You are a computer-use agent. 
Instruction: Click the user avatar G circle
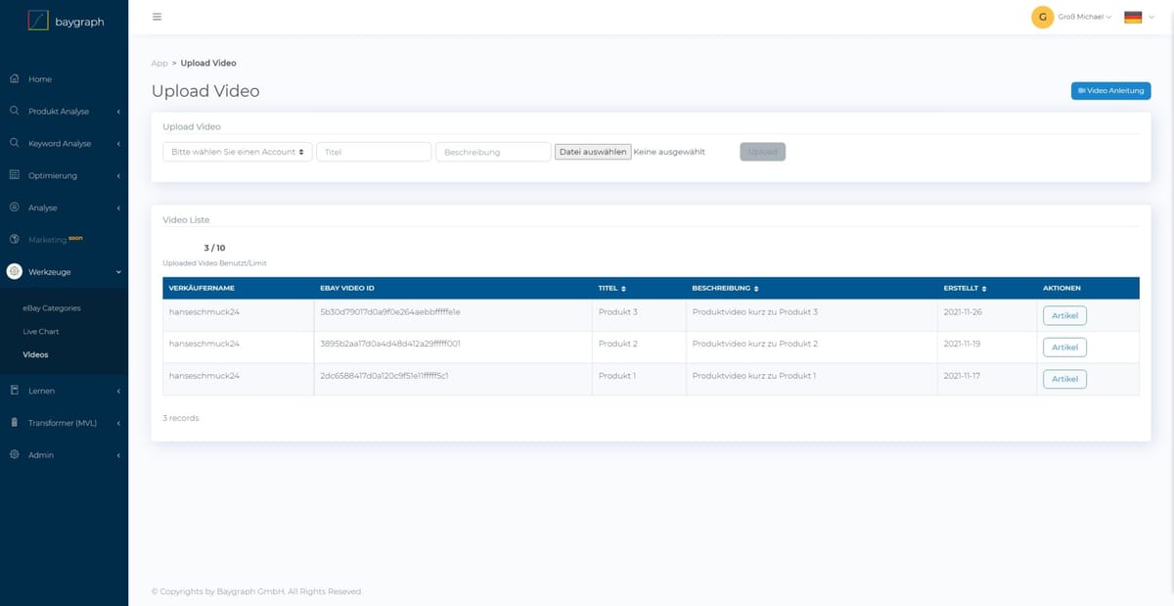coord(1043,17)
